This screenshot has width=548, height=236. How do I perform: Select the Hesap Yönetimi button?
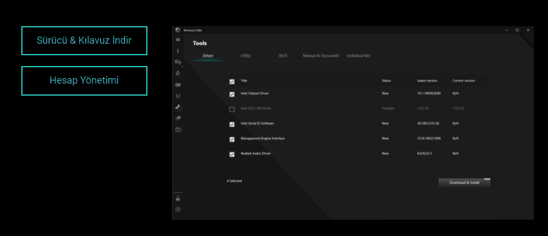point(84,81)
